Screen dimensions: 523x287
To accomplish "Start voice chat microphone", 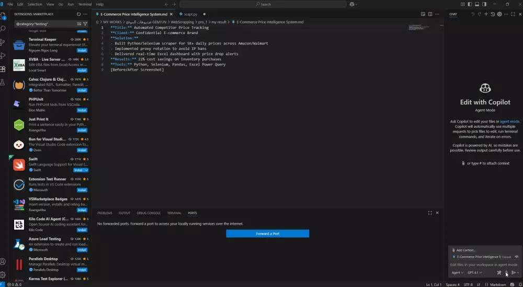I will point(506,273).
